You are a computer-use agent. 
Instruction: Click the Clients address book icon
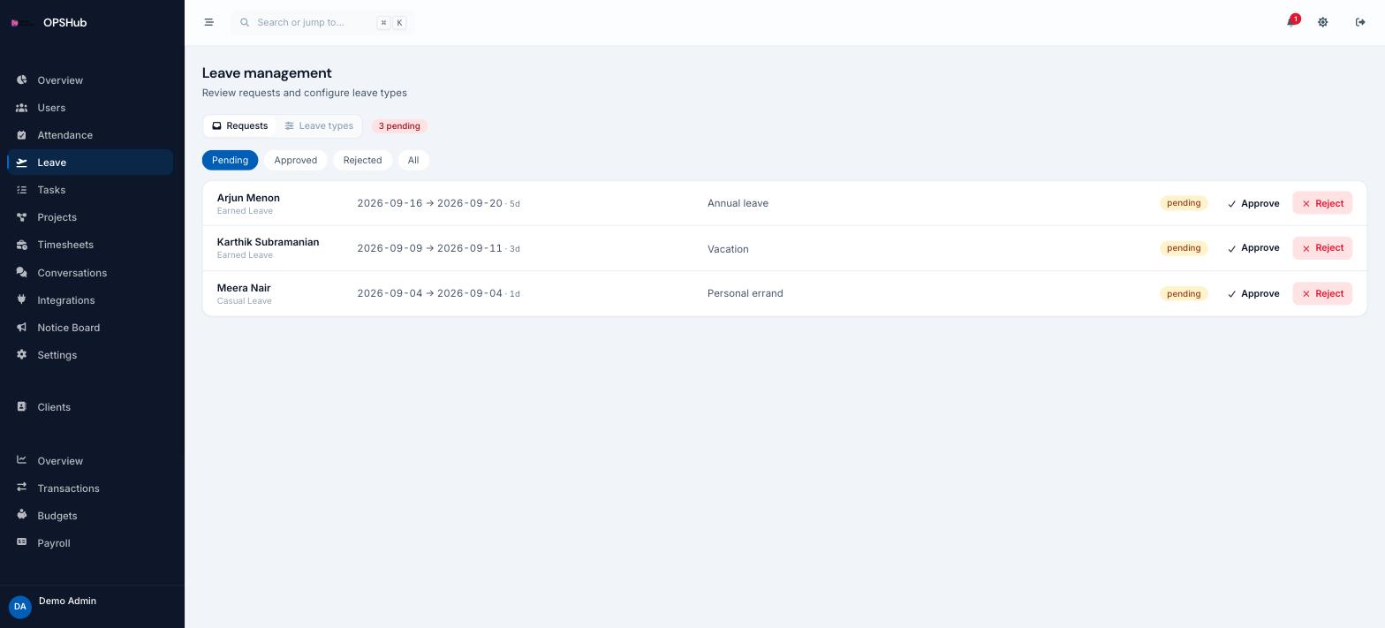(x=21, y=406)
